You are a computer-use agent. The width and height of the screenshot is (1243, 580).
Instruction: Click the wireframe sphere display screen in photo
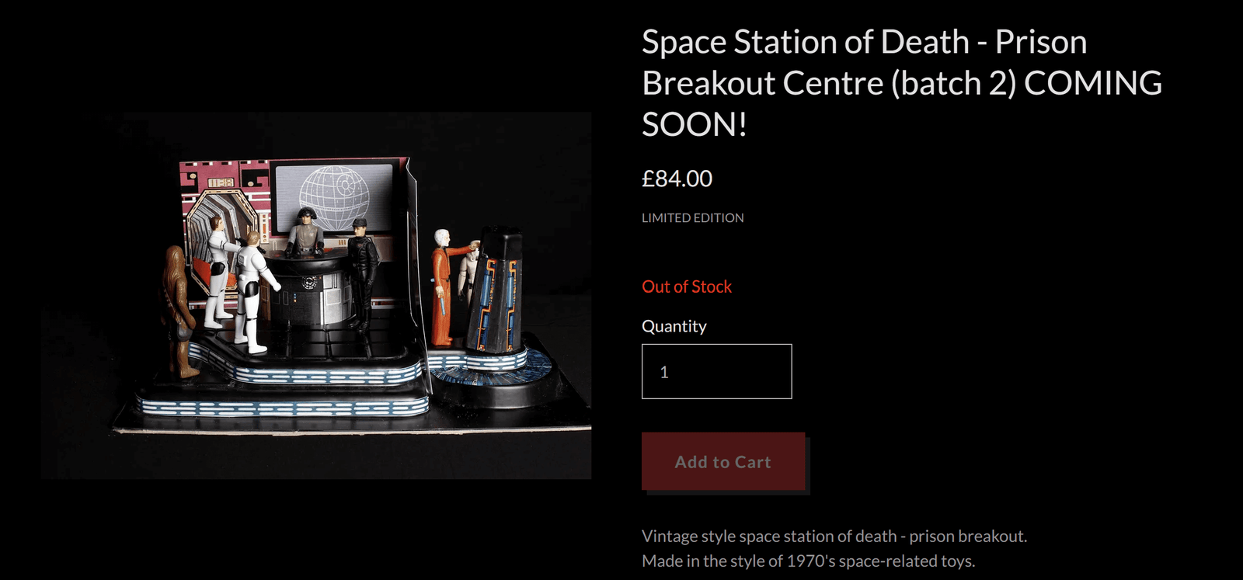click(334, 196)
